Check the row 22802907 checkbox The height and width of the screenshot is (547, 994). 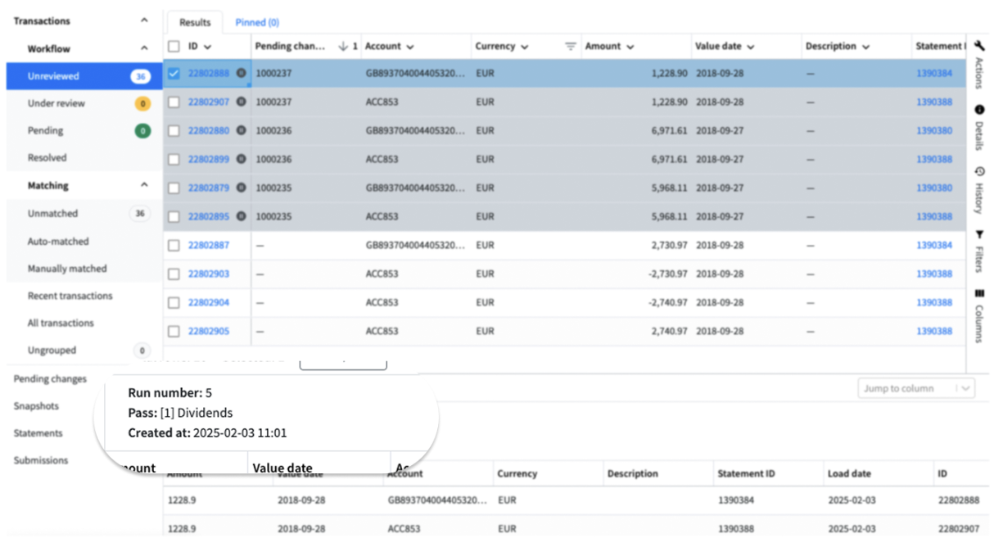(174, 102)
